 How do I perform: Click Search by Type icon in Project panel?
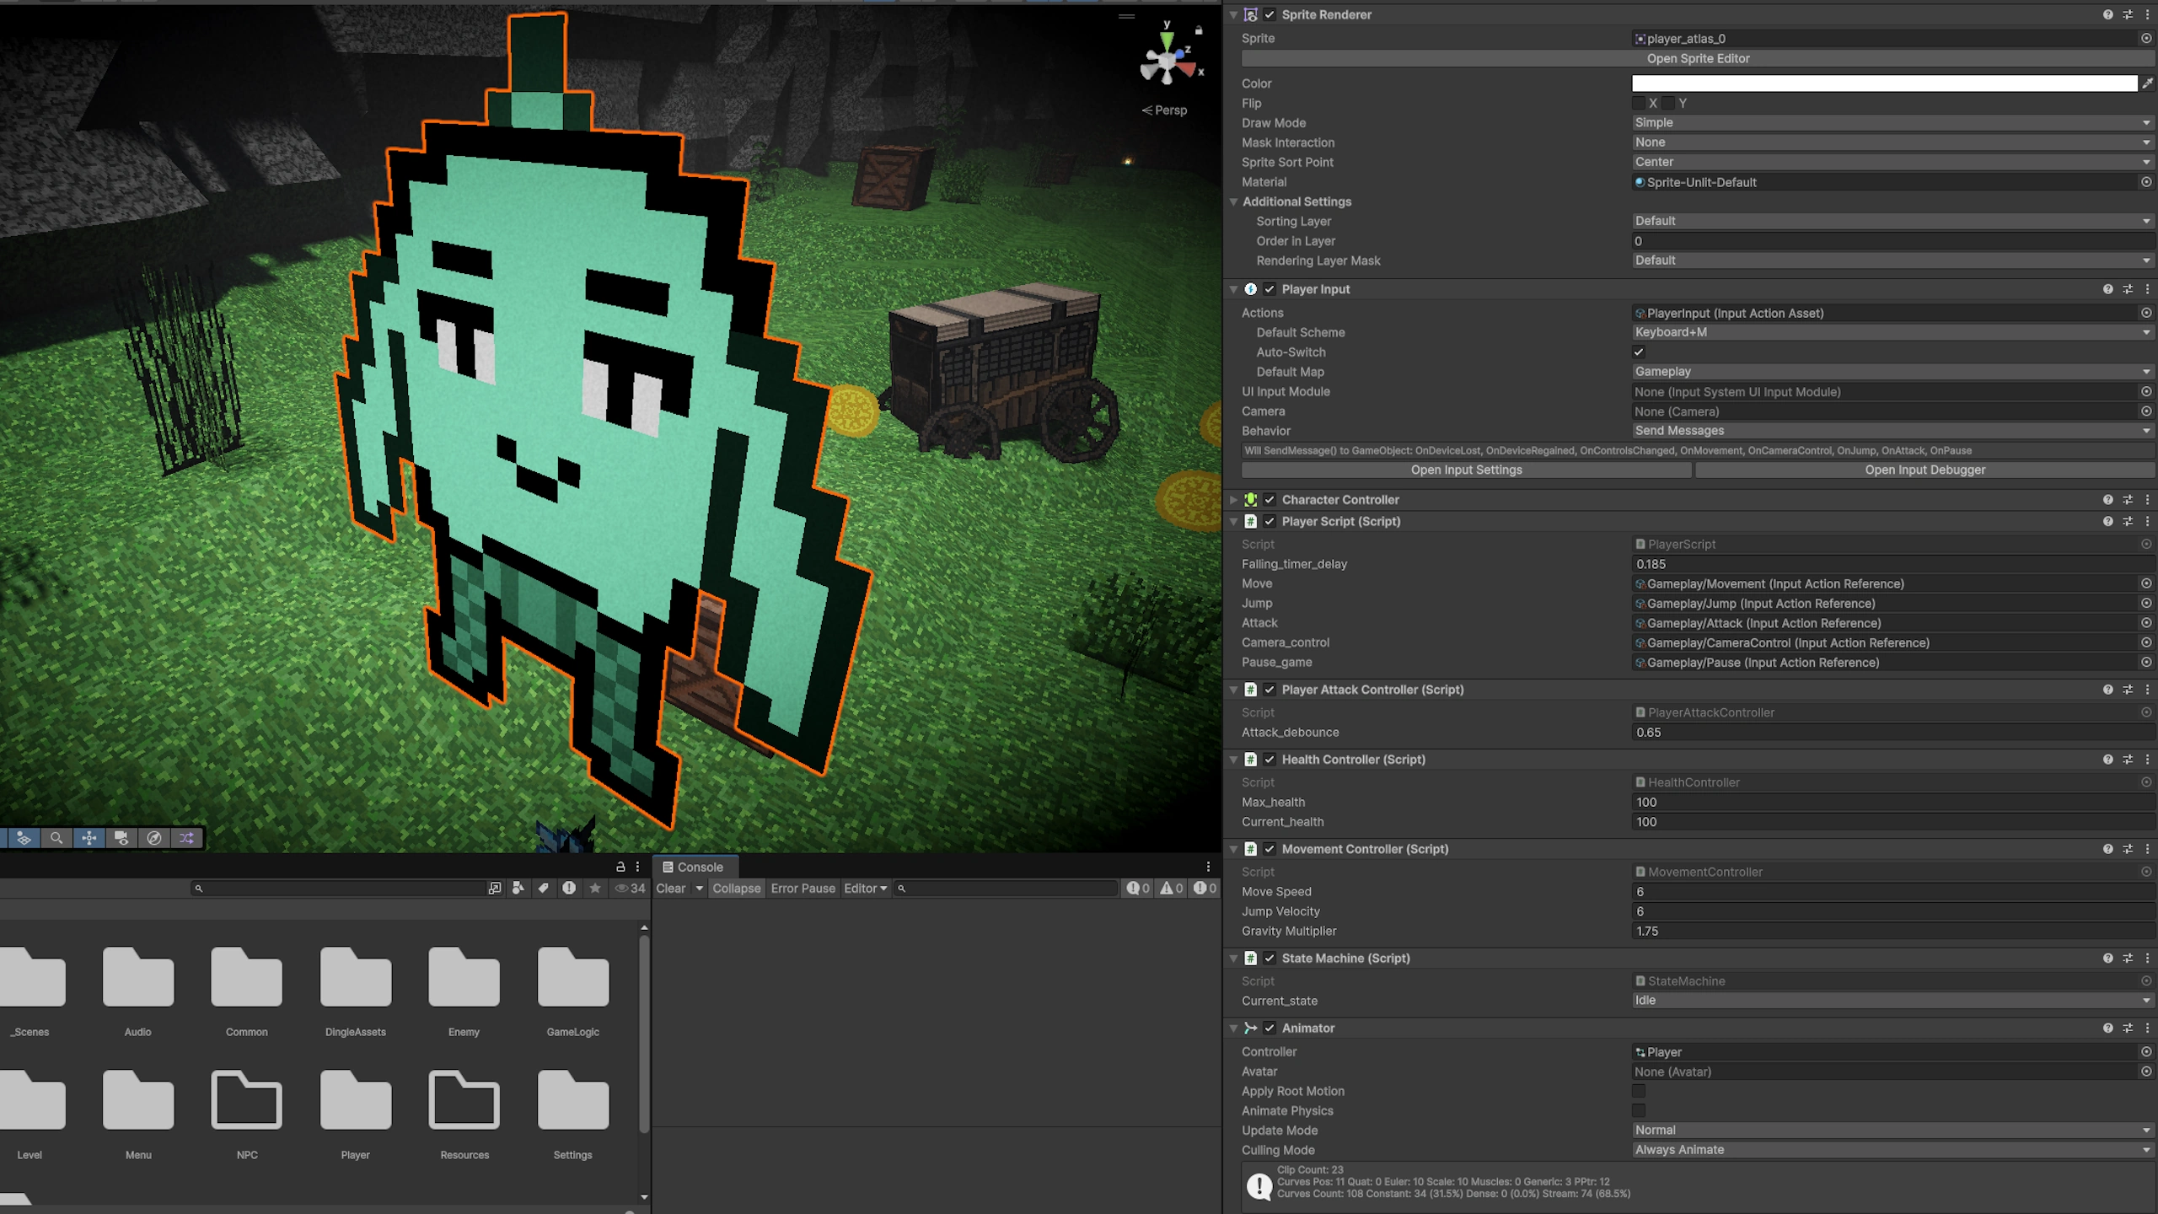(x=518, y=888)
